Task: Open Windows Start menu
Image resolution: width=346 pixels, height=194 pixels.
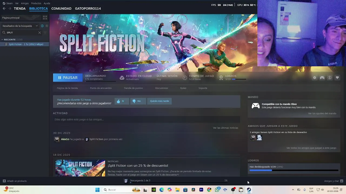Action: (x=97, y=190)
